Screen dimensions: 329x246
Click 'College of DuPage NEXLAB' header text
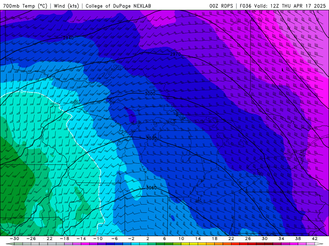click(118, 6)
